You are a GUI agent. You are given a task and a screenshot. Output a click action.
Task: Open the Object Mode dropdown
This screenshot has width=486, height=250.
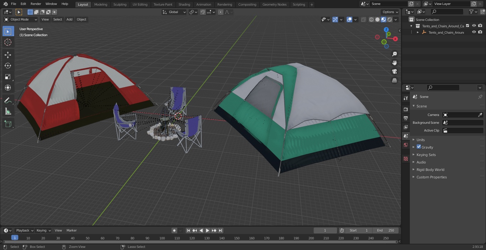coord(21,20)
